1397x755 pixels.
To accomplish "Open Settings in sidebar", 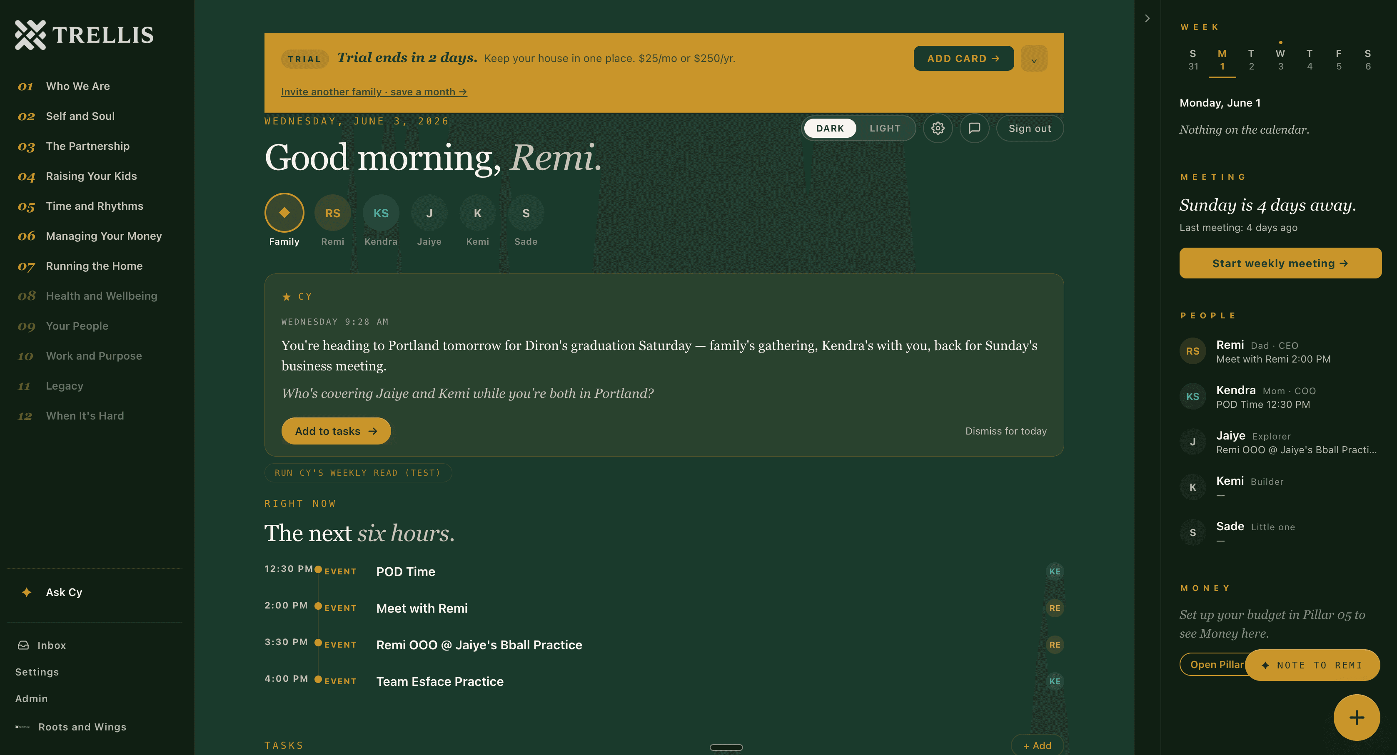I will 37,672.
